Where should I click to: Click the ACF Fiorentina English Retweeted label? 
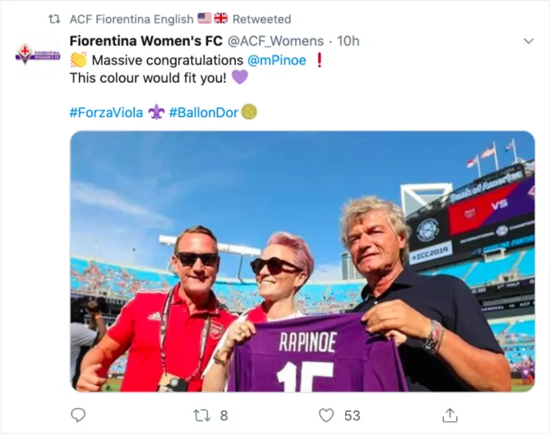(180, 19)
